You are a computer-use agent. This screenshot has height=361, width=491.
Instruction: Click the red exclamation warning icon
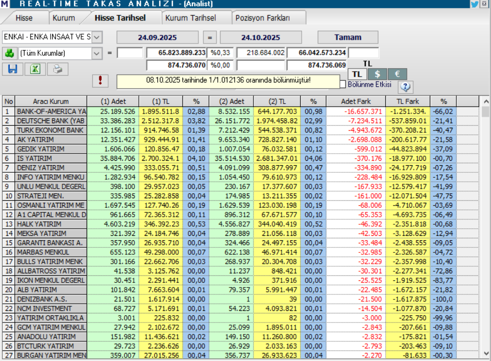100,81
